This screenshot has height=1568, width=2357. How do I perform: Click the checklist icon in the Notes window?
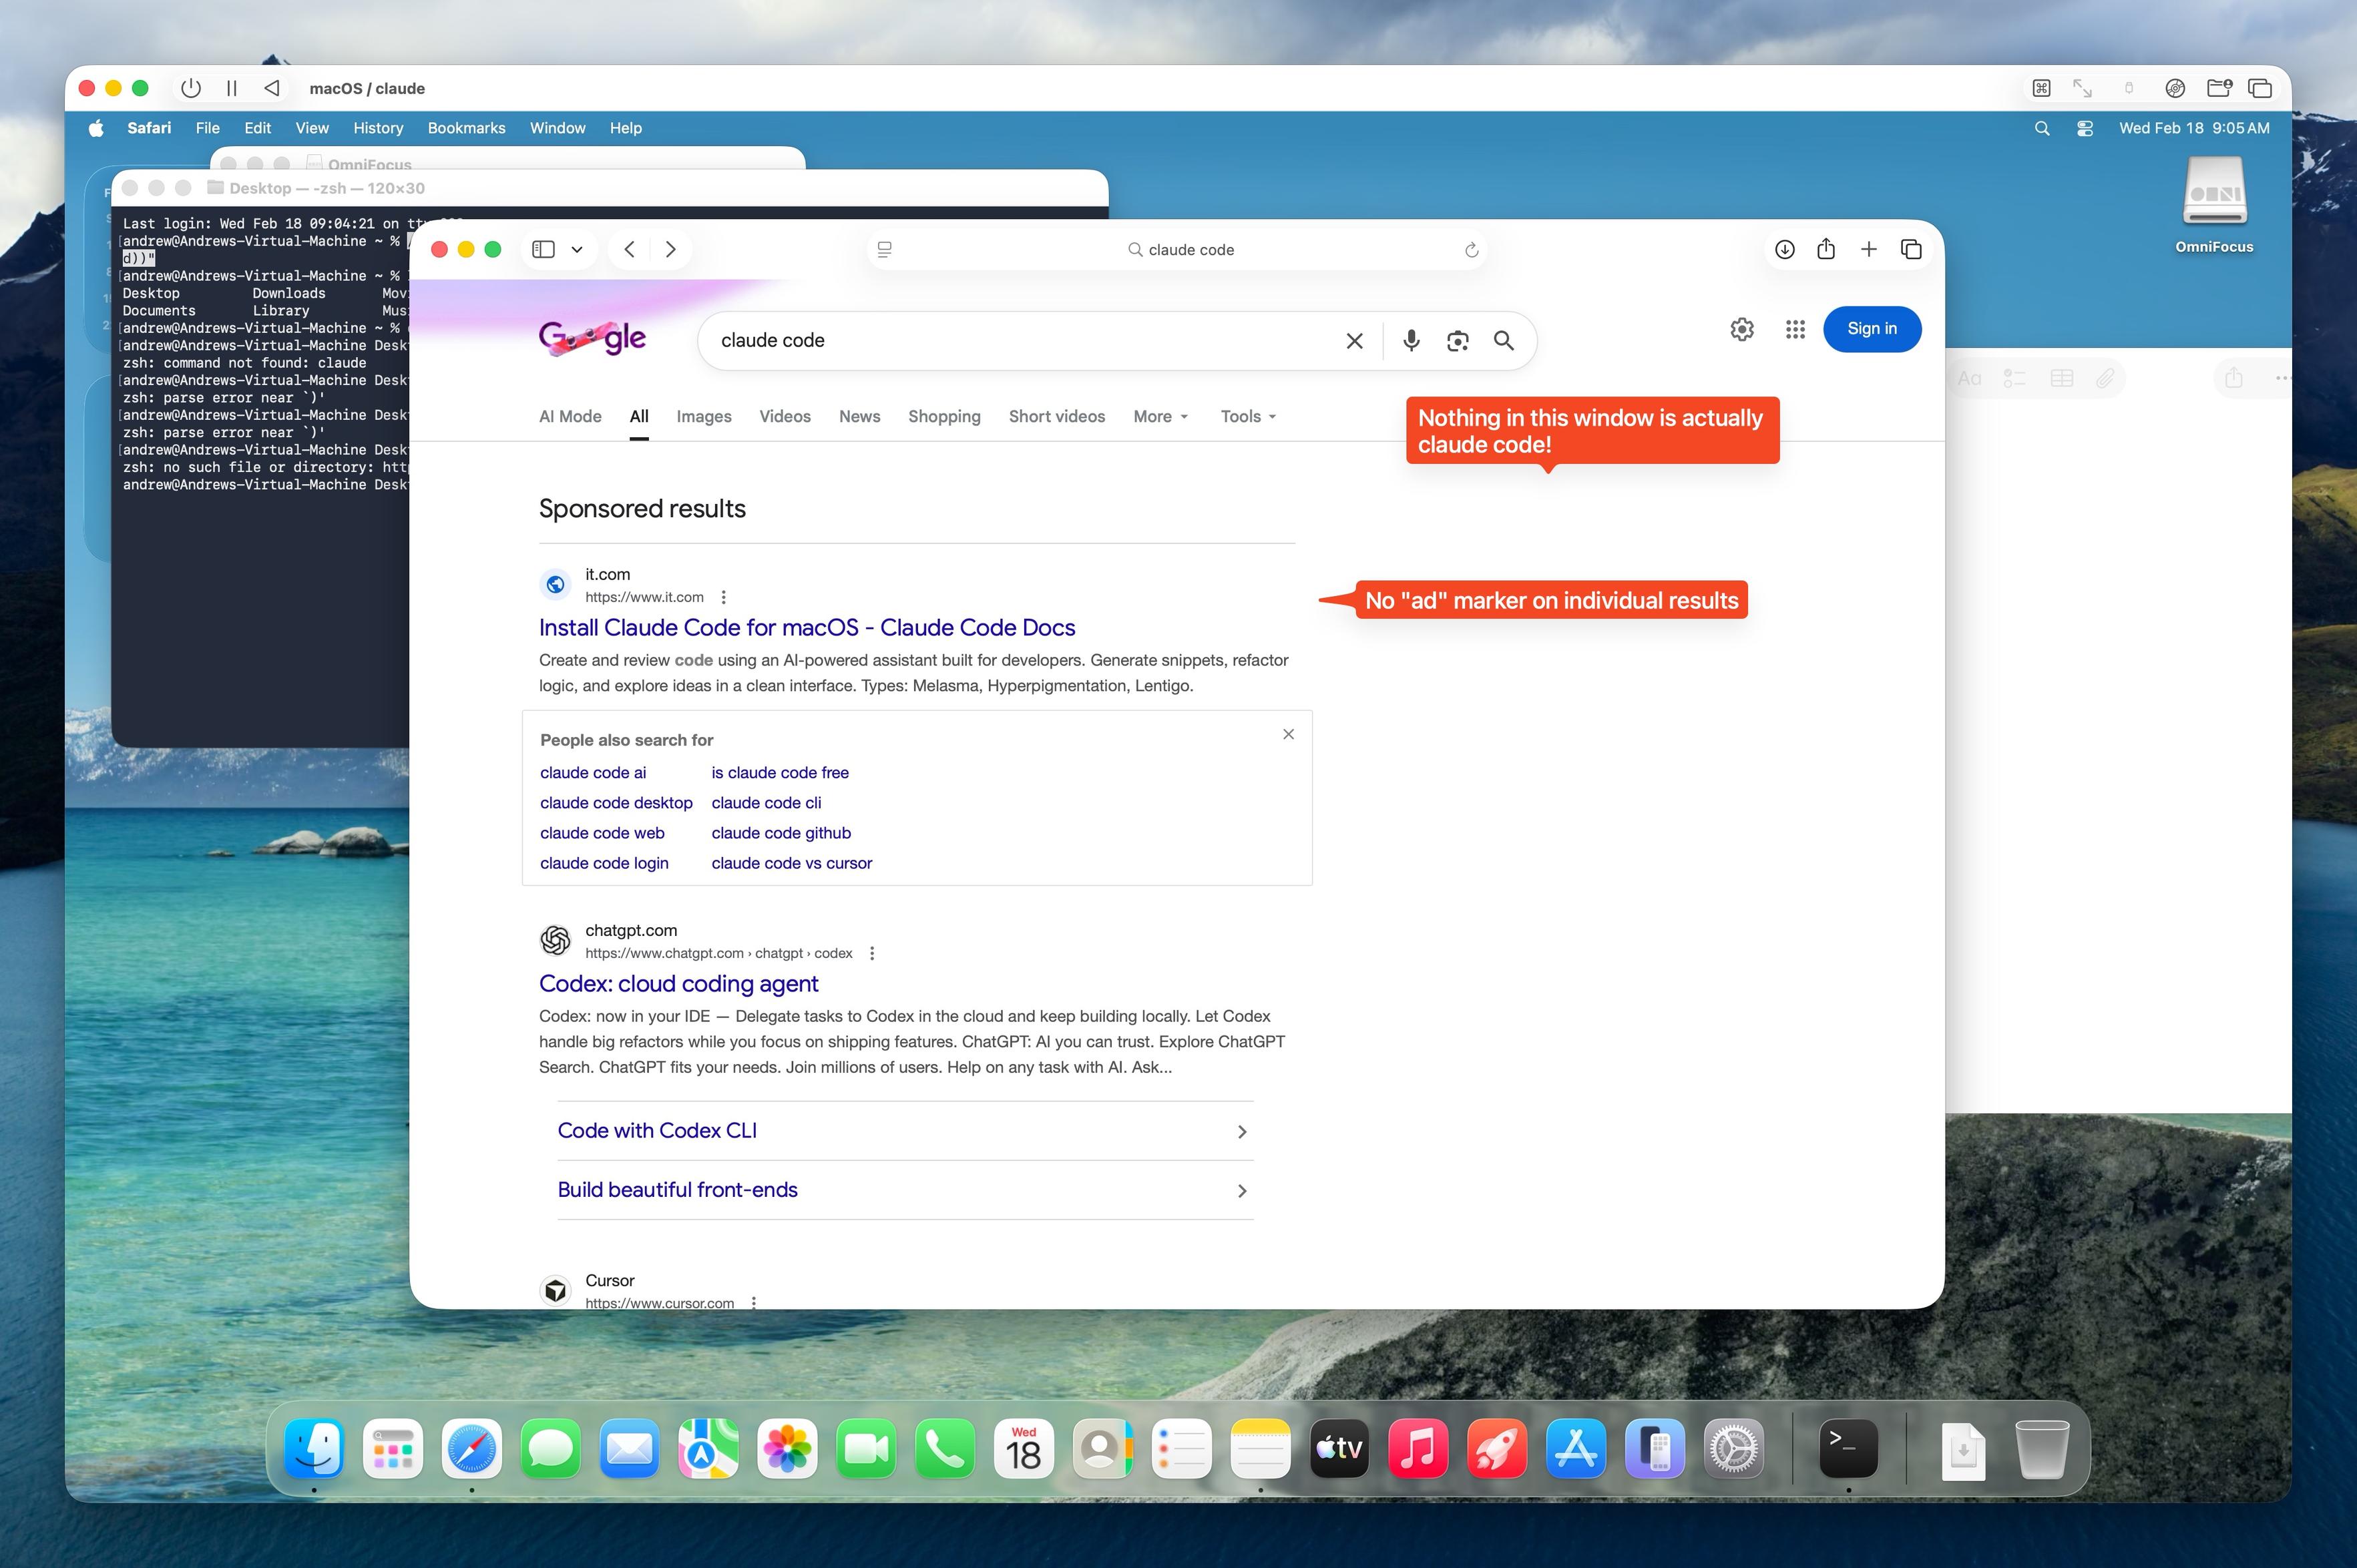point(2014,378)
